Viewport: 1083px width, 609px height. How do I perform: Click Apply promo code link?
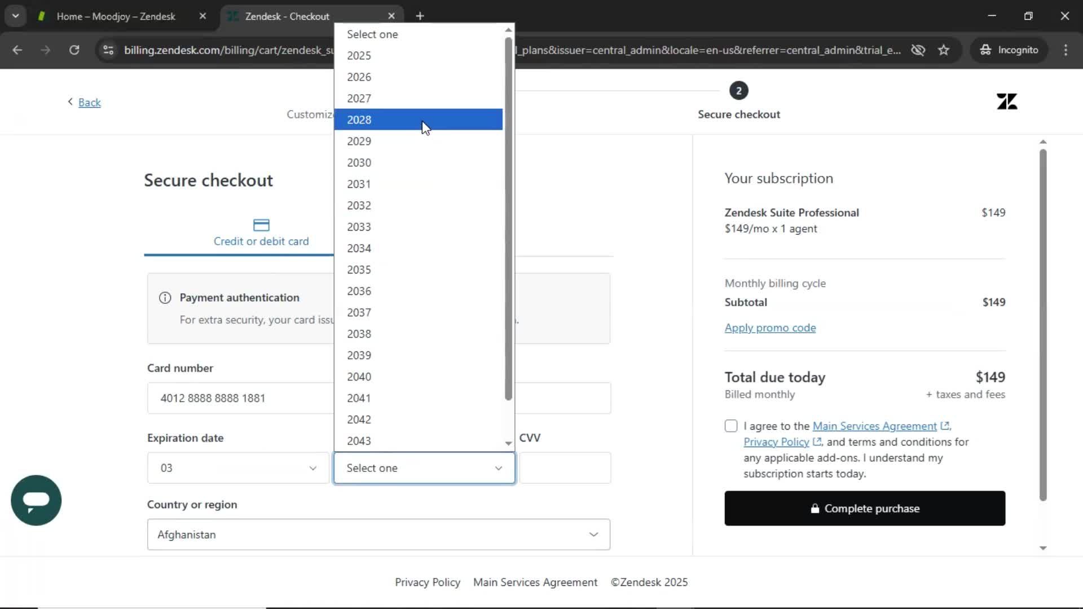770,328
